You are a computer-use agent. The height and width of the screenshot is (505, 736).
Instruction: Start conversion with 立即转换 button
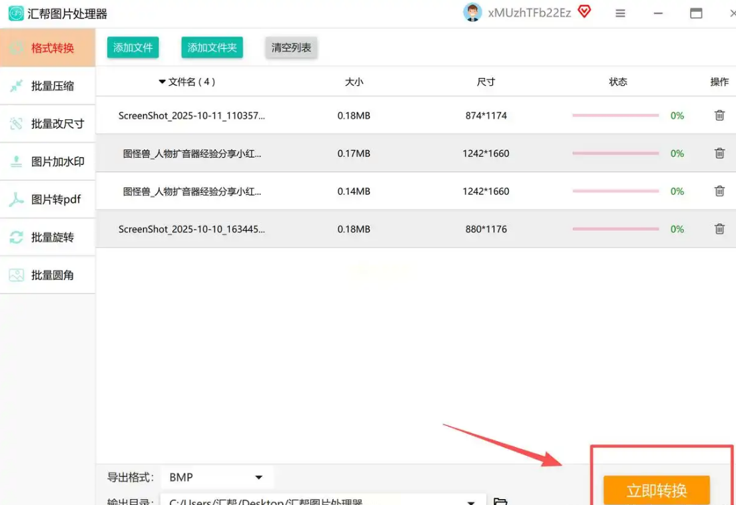pos(656,490)
